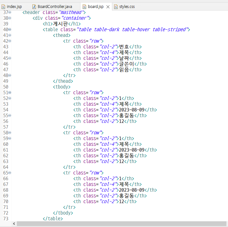Click the date 2023-08-09 on line 54
Image resolution: width=228 pixels, height=227 pixels.
132,110
